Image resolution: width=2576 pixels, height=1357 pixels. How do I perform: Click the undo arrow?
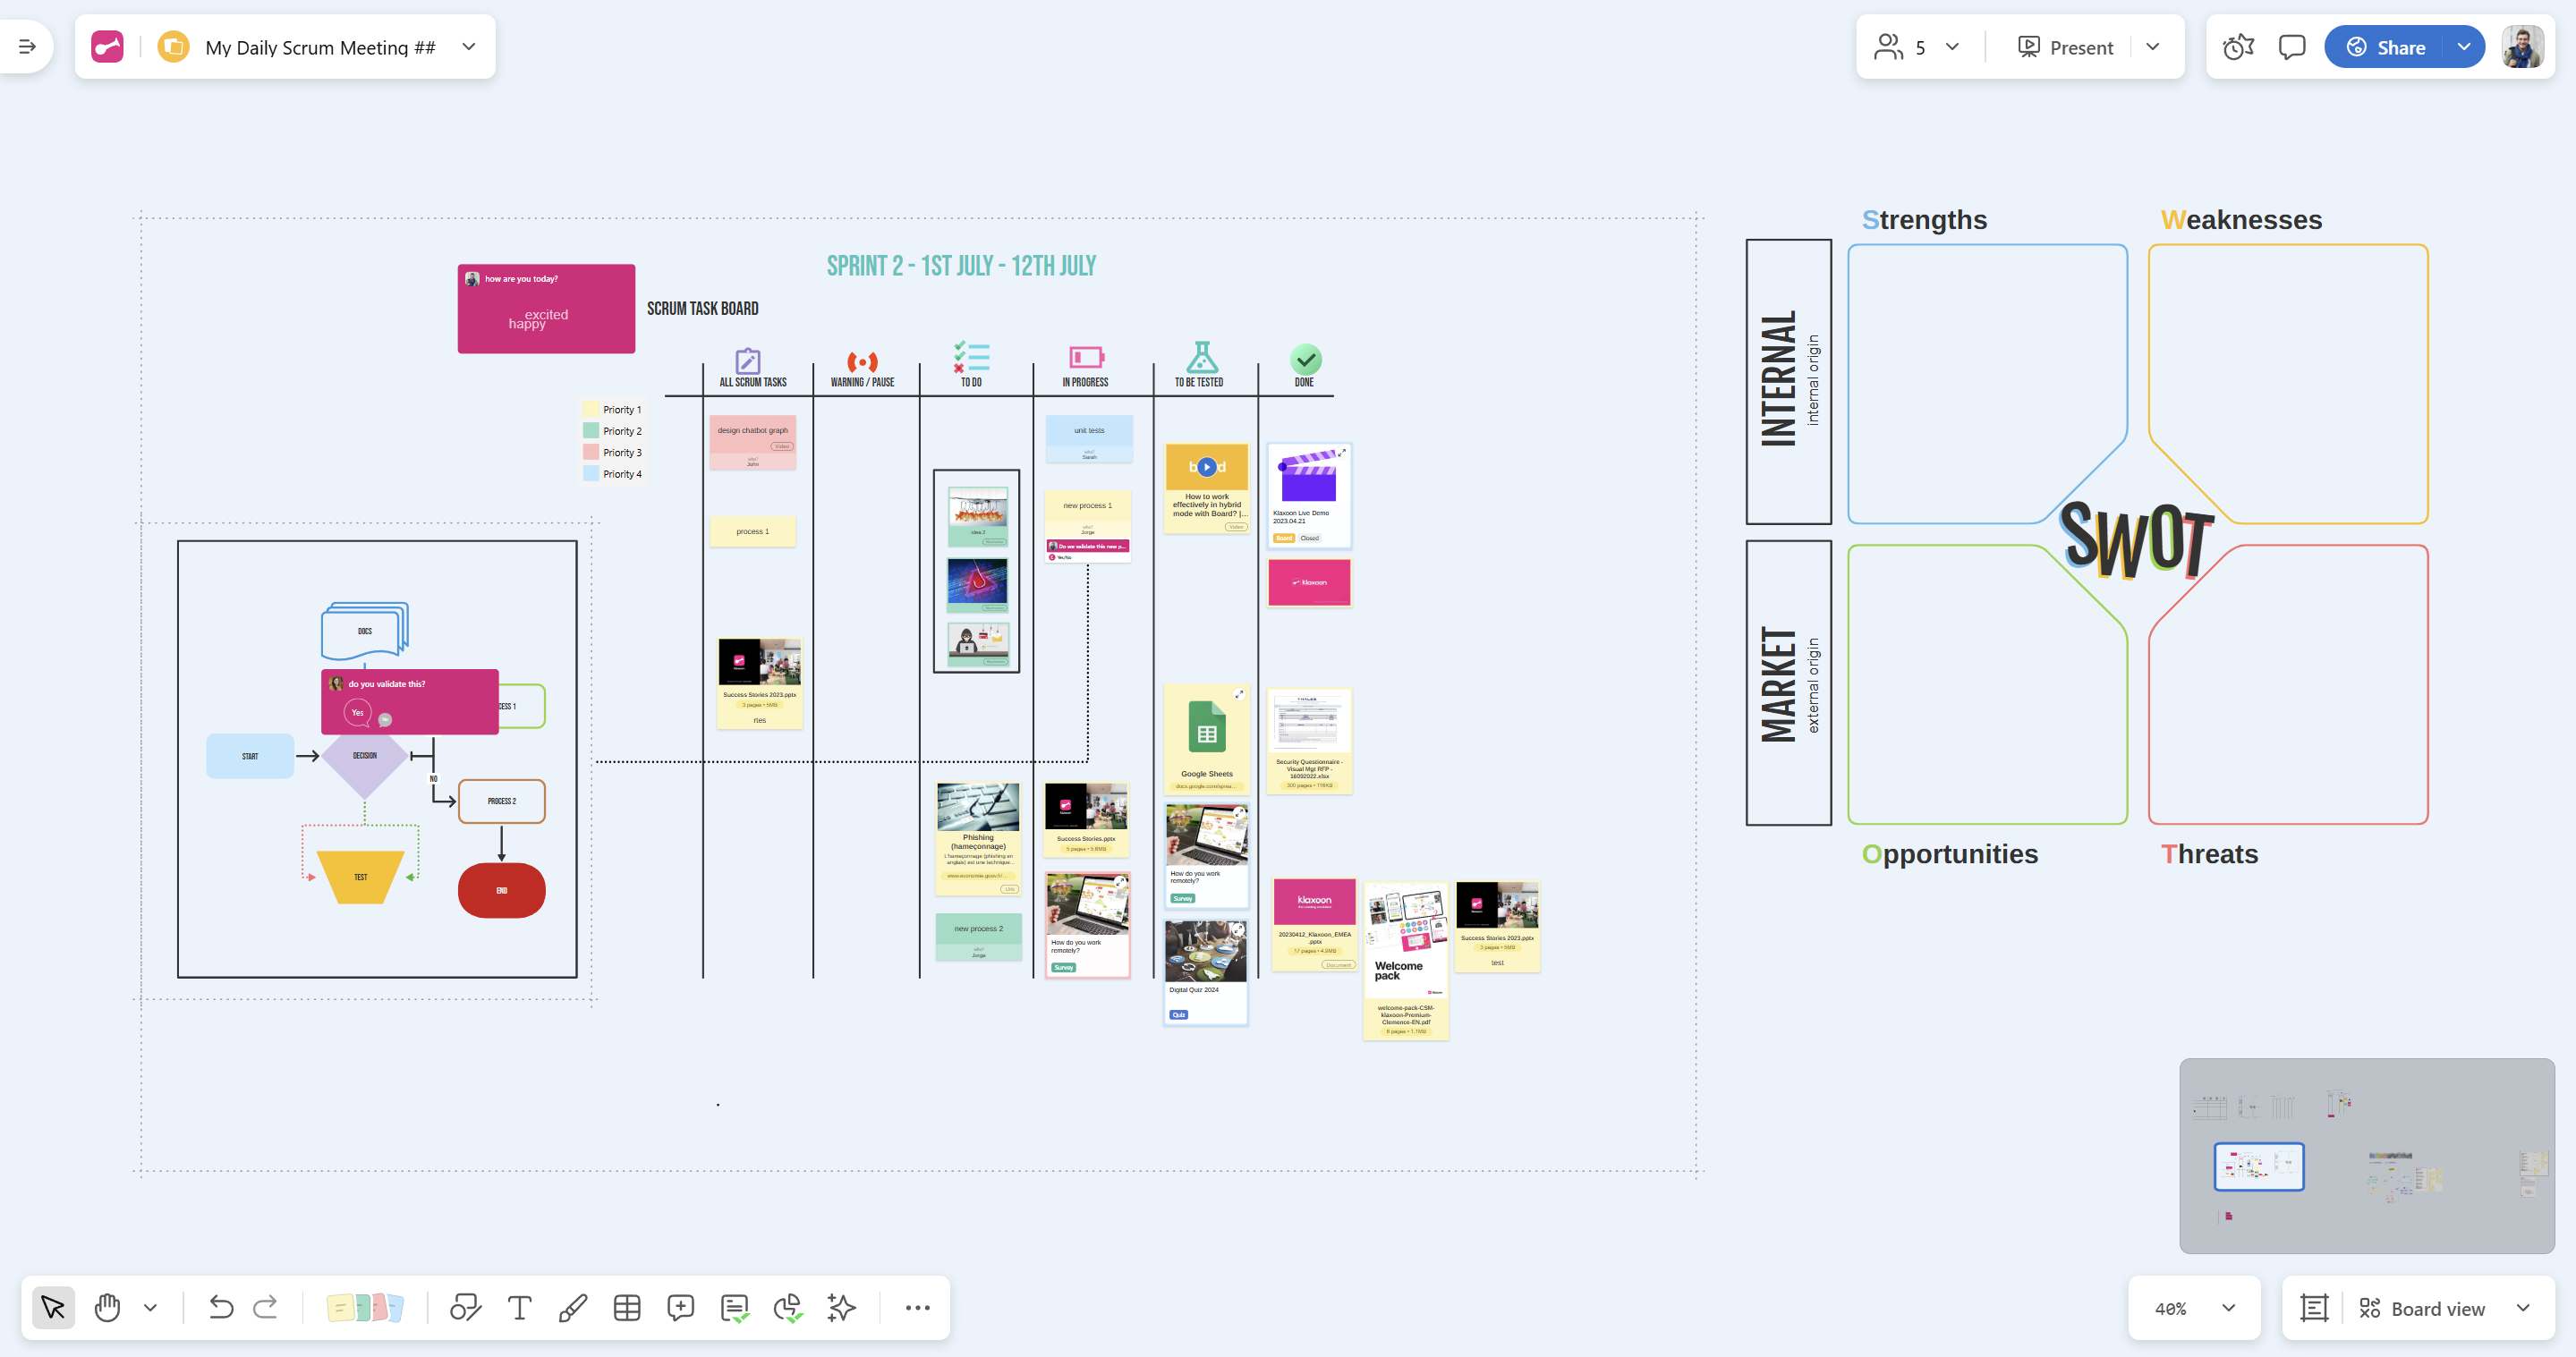pyautogui.click(x=220, y=1307)
